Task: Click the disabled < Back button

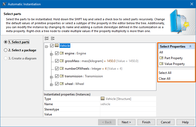Action: tap(107, 122)
